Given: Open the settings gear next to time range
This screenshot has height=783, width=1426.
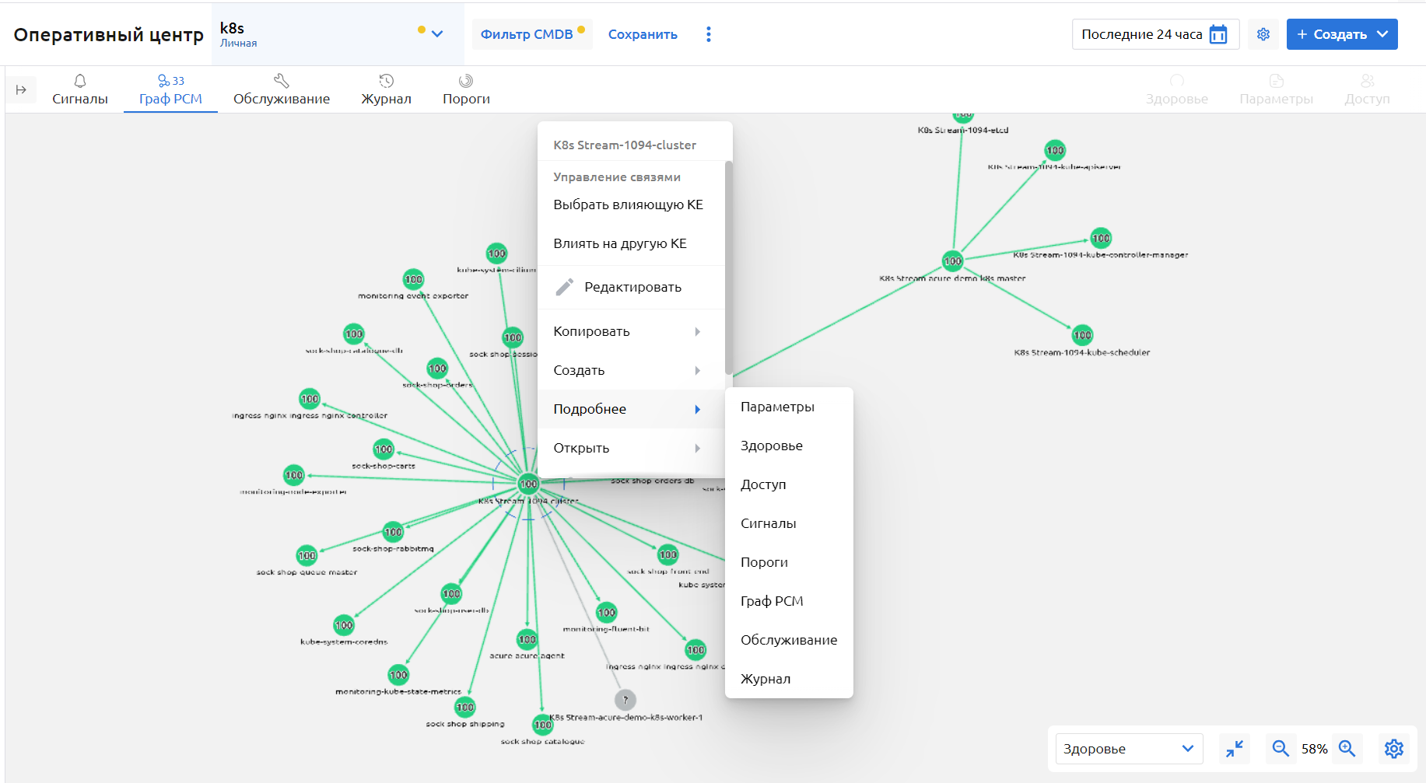Looking at the screenshot, I should [1263, 34].
